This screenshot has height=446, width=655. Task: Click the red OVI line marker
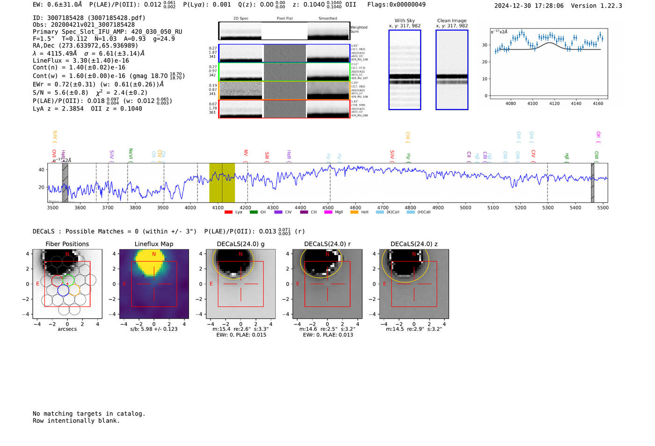tap(54, 156)
